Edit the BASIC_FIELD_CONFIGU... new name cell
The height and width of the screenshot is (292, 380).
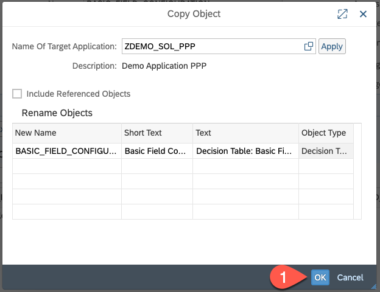coord(66,151)
